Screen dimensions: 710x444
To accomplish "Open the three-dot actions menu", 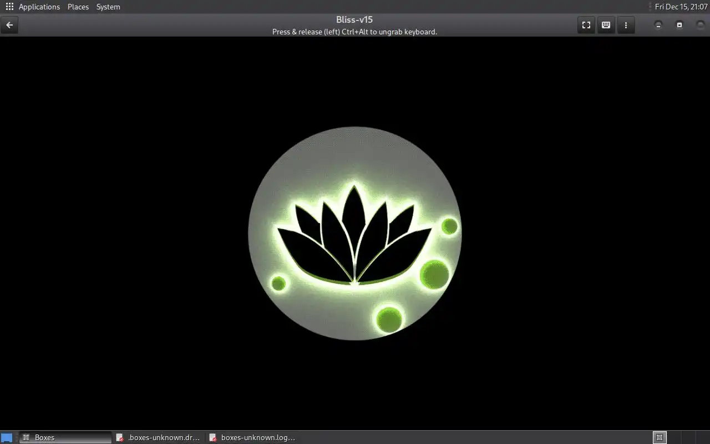I will [626, 25].
